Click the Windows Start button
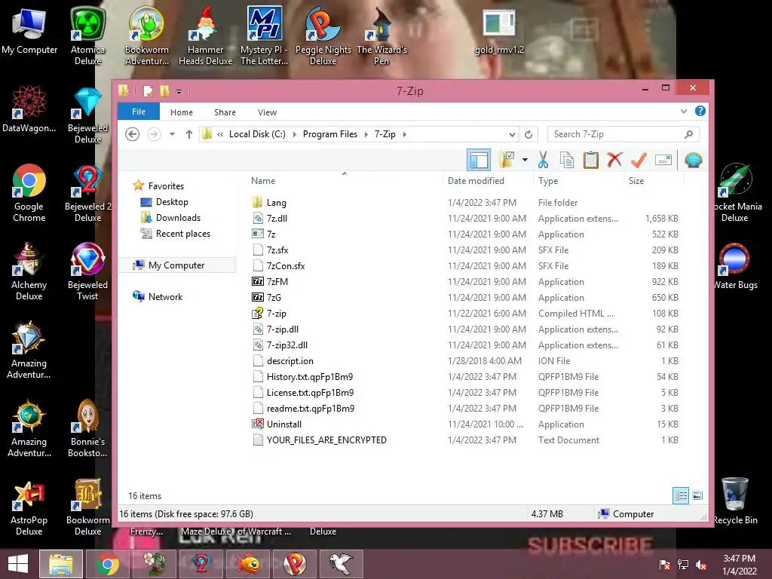 [18, 563]
